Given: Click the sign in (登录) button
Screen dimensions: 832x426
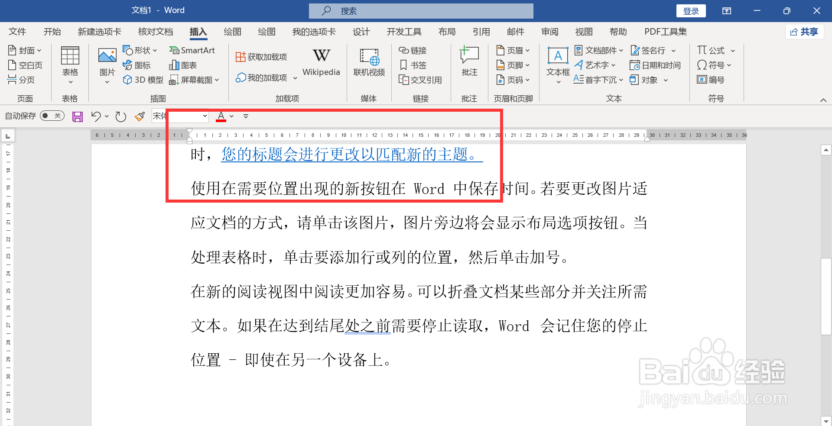Looking at the screenshot, I should [x=691, y=11].
